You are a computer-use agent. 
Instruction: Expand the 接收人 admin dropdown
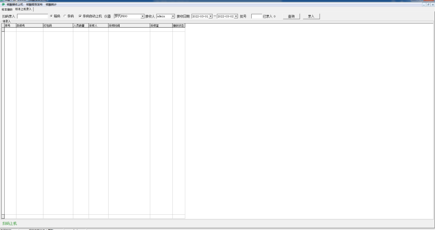173,16
